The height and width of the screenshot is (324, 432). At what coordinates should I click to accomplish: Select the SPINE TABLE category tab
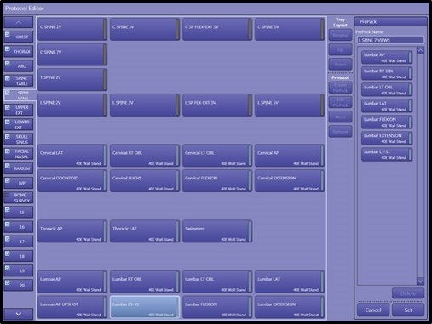[19, 81]
